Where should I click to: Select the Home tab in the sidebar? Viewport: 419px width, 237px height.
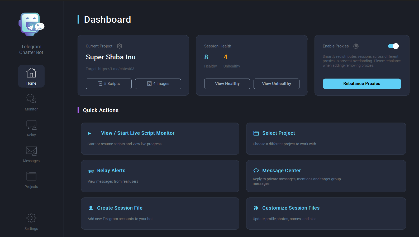pos(31,76)
